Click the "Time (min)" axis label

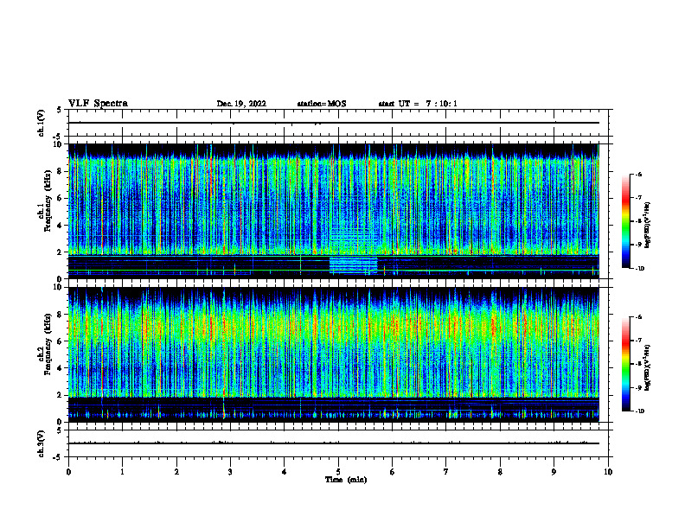pos(346,480)
